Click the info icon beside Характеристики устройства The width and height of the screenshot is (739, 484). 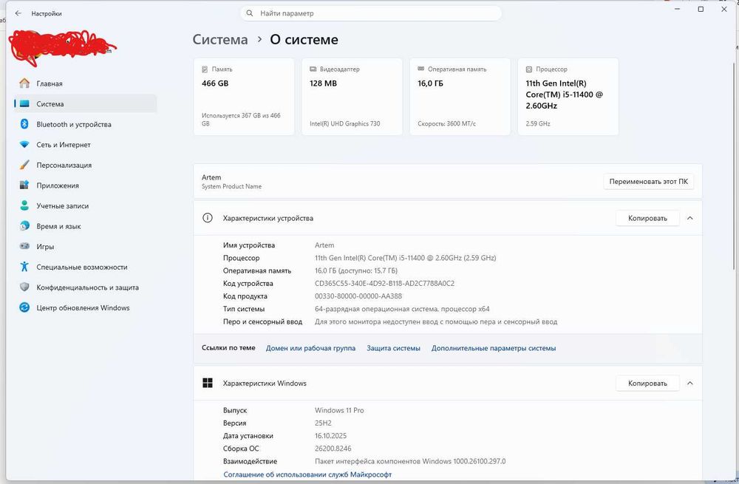click(208, 218)
